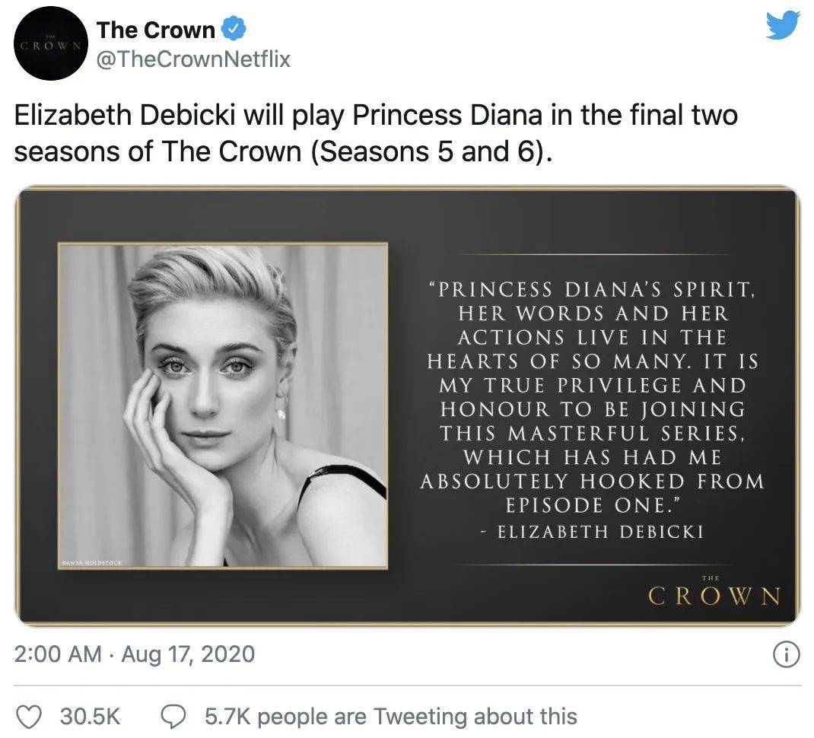Click The Crown logo inside the image
Screen dimensions: 814x738
click(714, 594)
